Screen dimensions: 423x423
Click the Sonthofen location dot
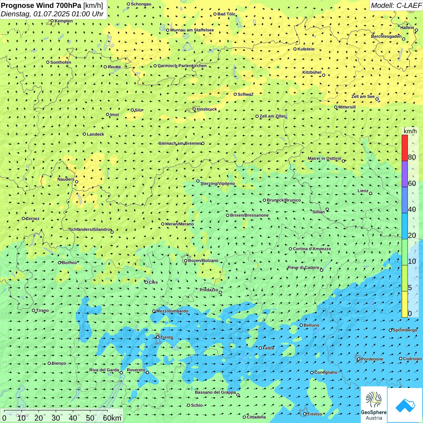click(x=48, y=62)
